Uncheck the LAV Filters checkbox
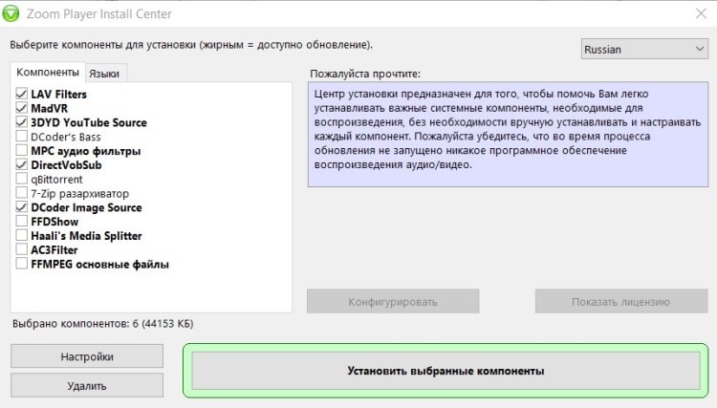 21,94
